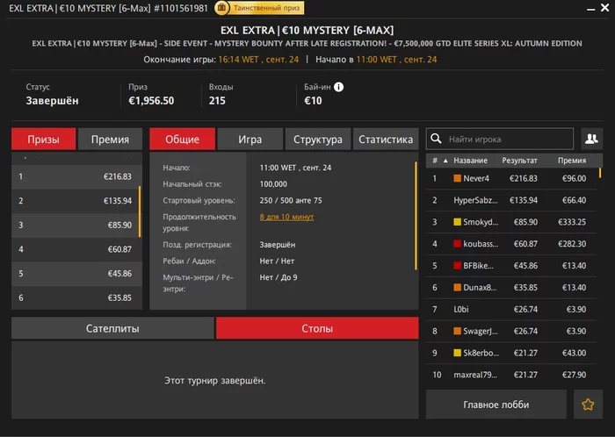Click the yellow flag next to Smokyd

click(x=458, y=222)
